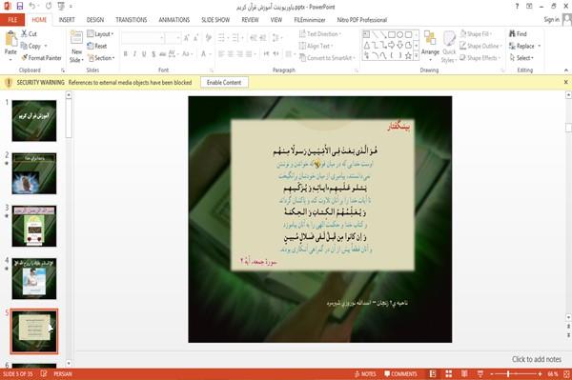Open the Section dropdown
This screenshot has width=572, height=380.
(101, 58)
